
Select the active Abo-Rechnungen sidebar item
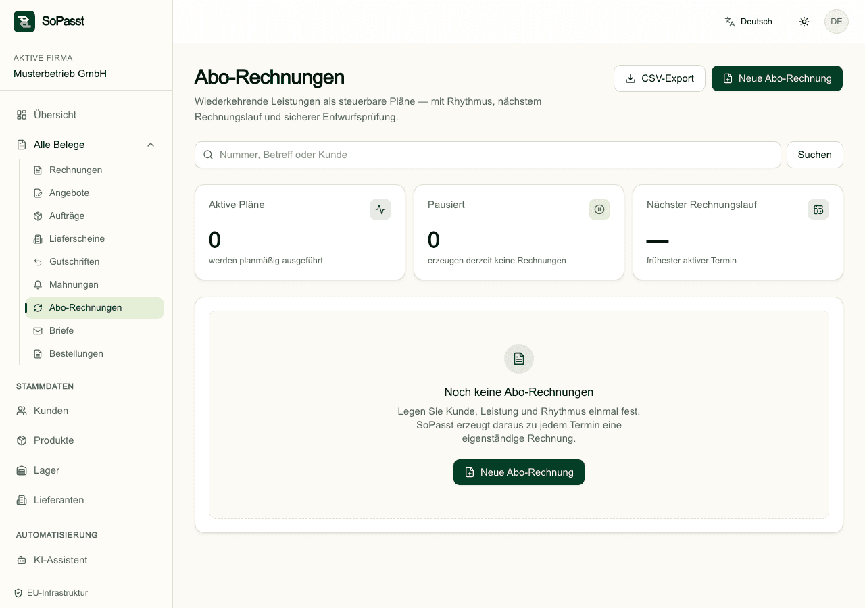95,307
